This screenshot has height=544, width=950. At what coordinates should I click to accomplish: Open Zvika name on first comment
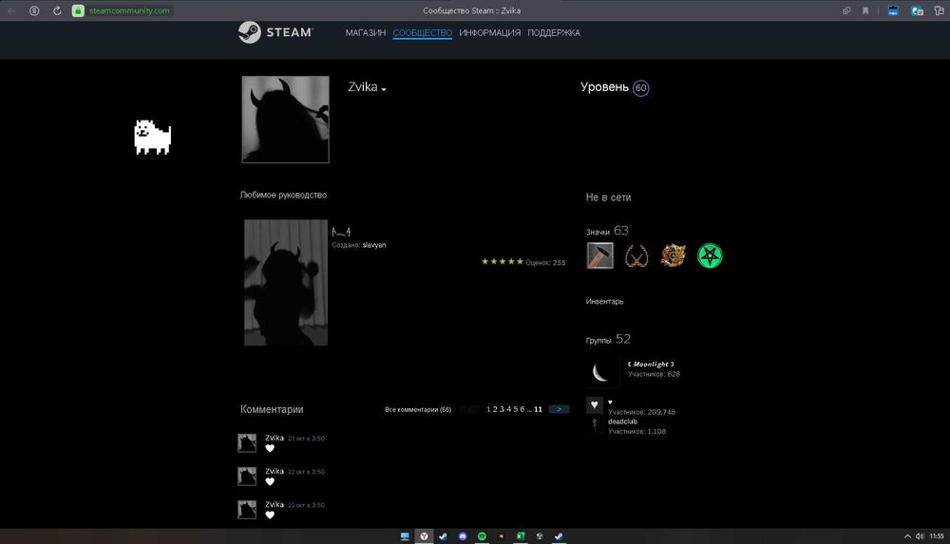pos(275,438)
